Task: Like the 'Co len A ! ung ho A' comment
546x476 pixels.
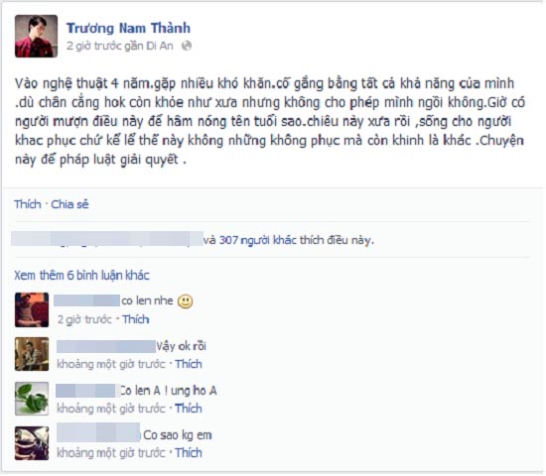Action: (x=189, y=409)
